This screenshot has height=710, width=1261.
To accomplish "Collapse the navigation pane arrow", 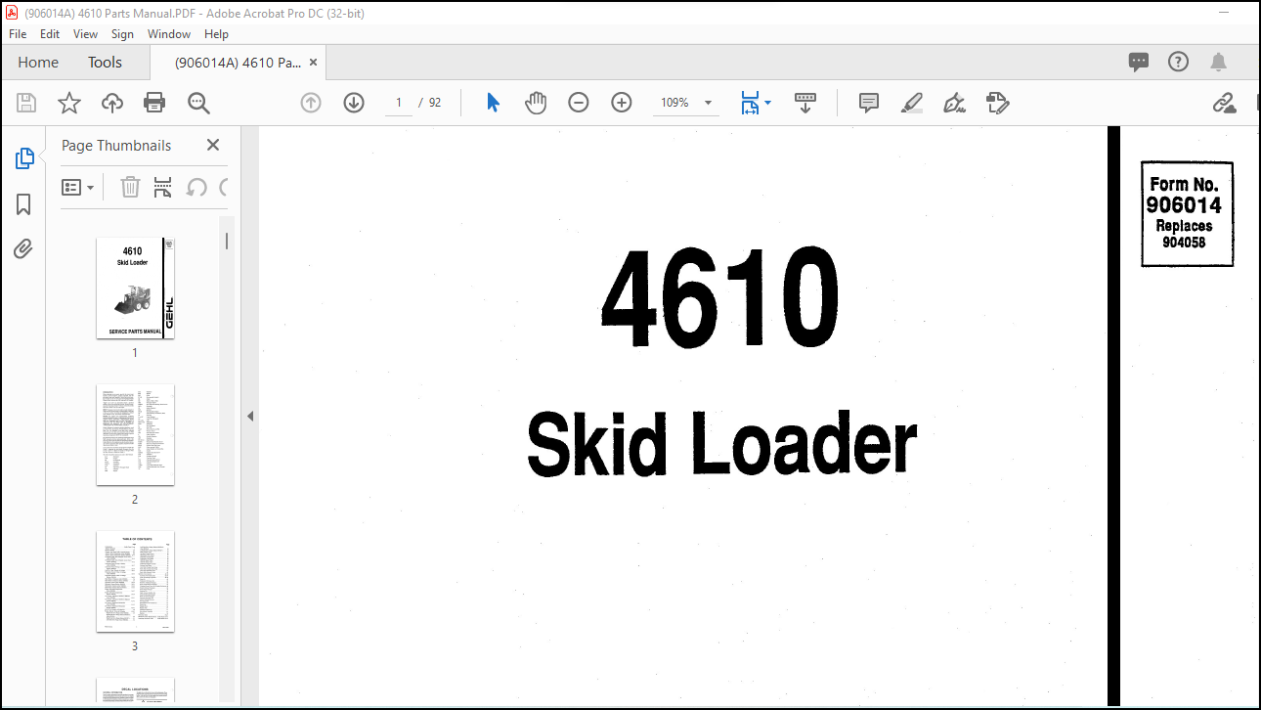I will coord(249,416).
